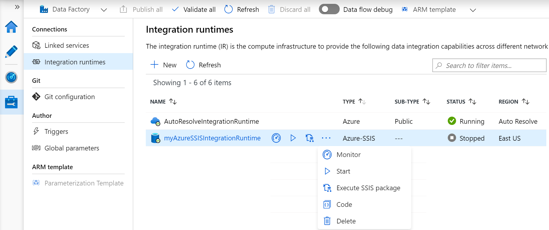Open the Home hub icon in sidebar
The width and height of the screenshot is (549, 230).
(11, 27)
